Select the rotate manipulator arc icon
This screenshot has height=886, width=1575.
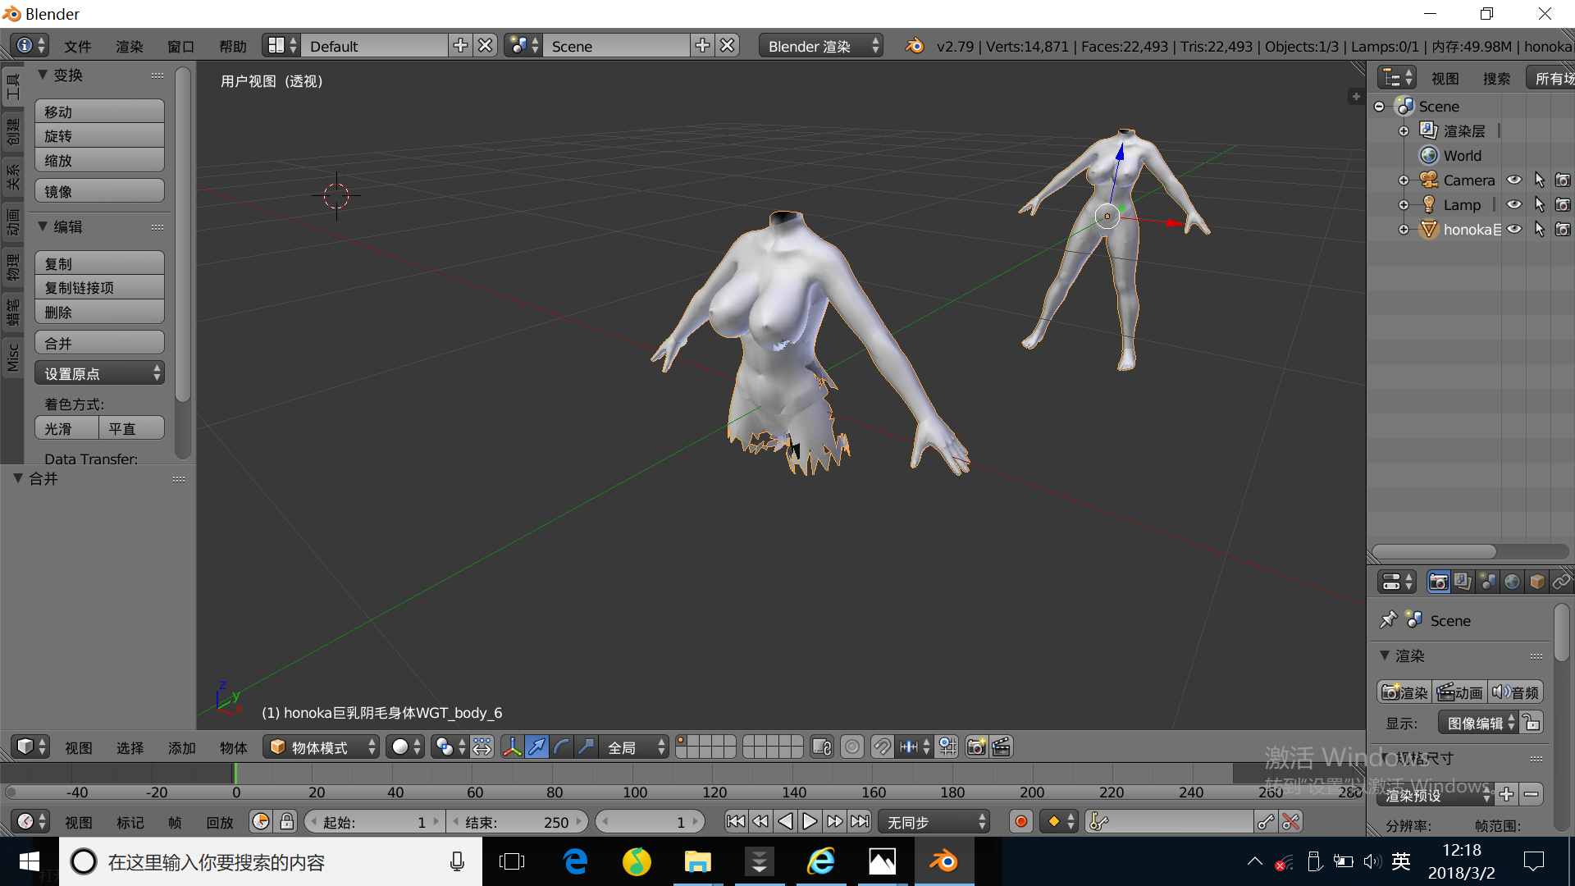point(562,747)
